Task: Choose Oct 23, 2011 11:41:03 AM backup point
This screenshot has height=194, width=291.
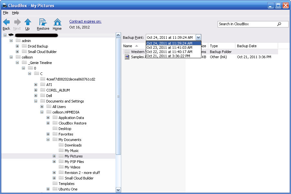Action: point(174,48)
